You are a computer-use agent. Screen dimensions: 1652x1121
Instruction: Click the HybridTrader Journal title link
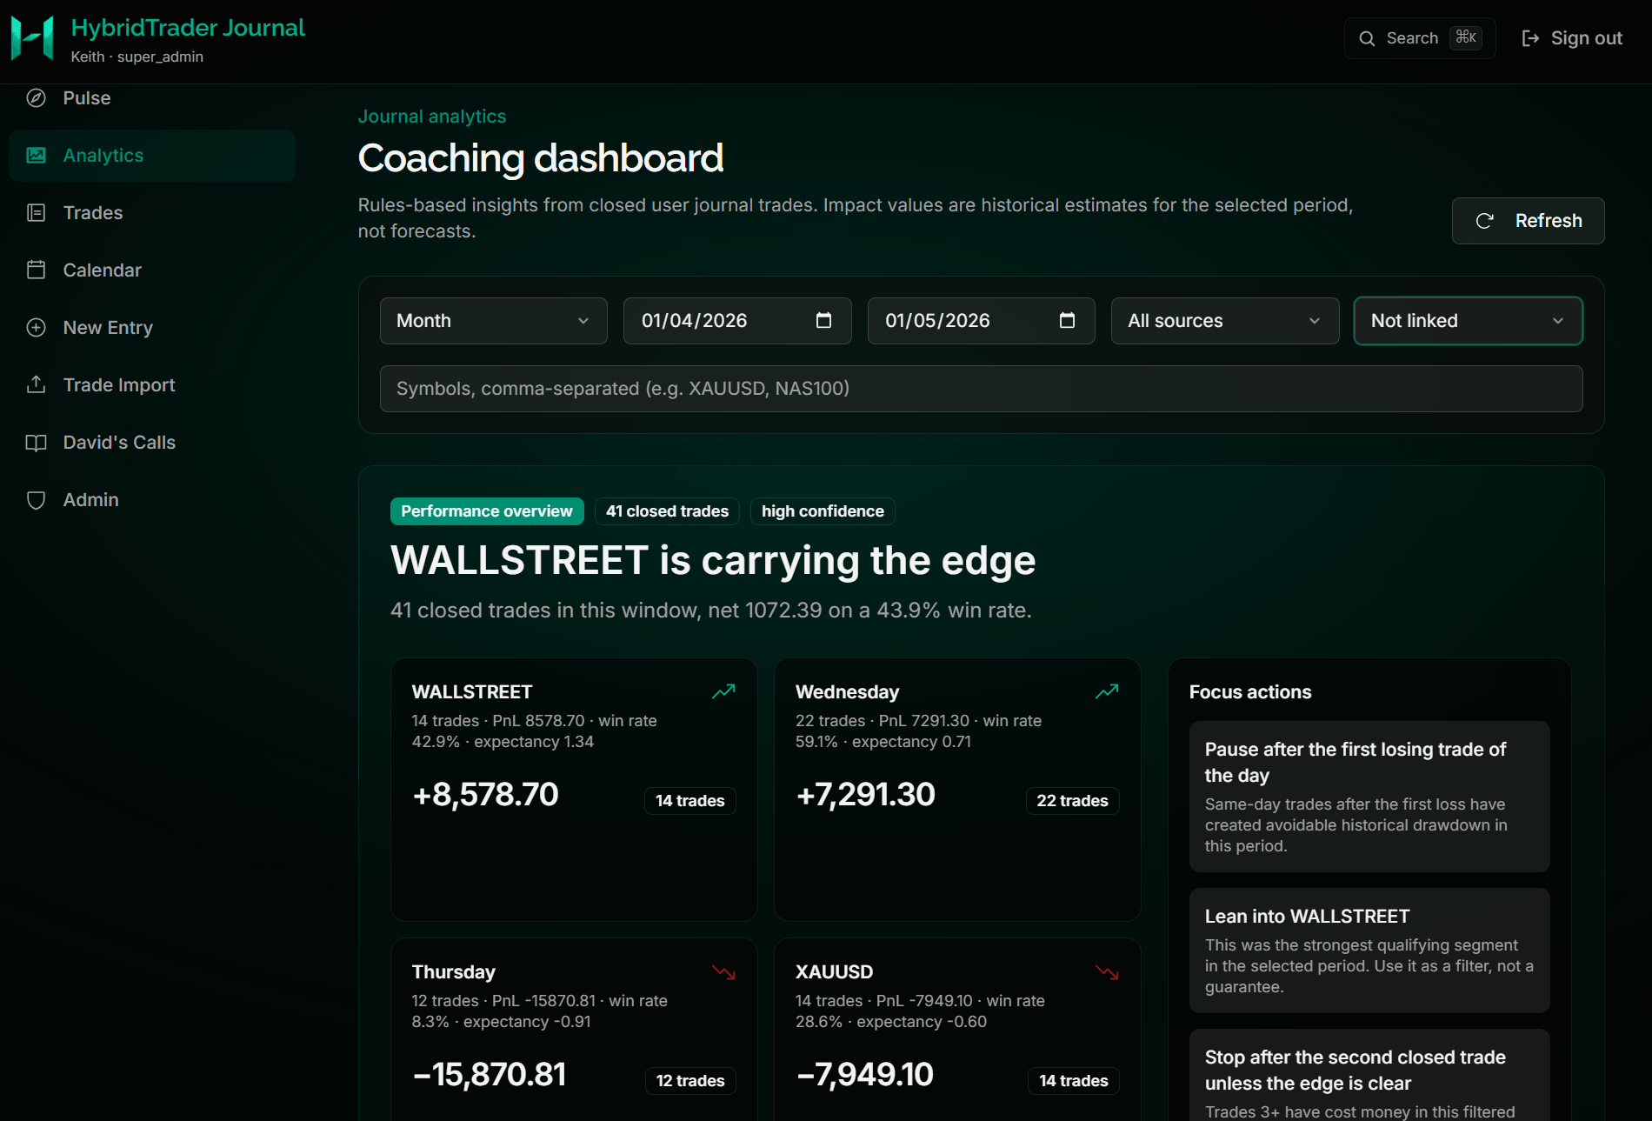[188, 28]
